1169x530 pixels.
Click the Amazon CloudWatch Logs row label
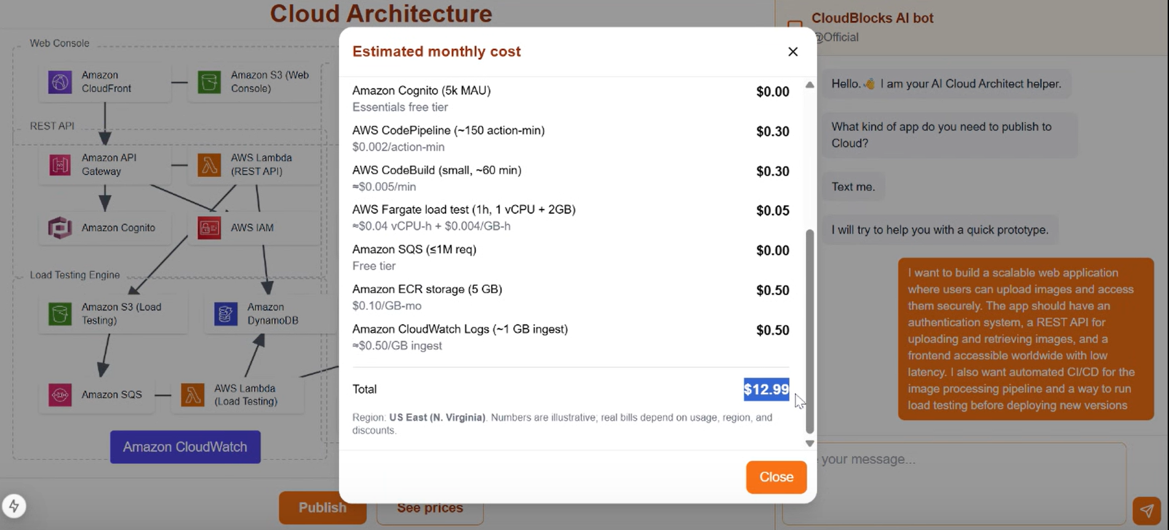(460, 330)
